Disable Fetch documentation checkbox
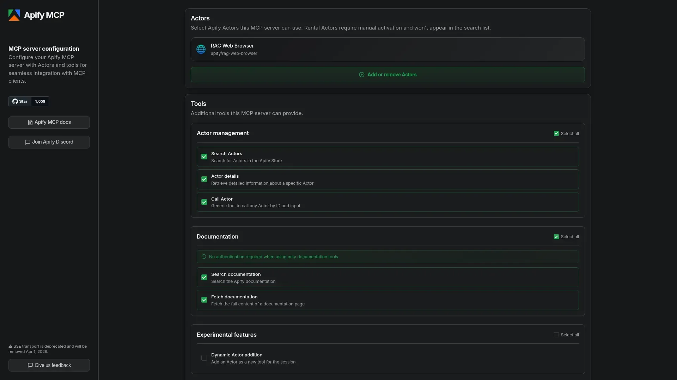Screen dimensions: 677x380 click(x=204, y=300)
